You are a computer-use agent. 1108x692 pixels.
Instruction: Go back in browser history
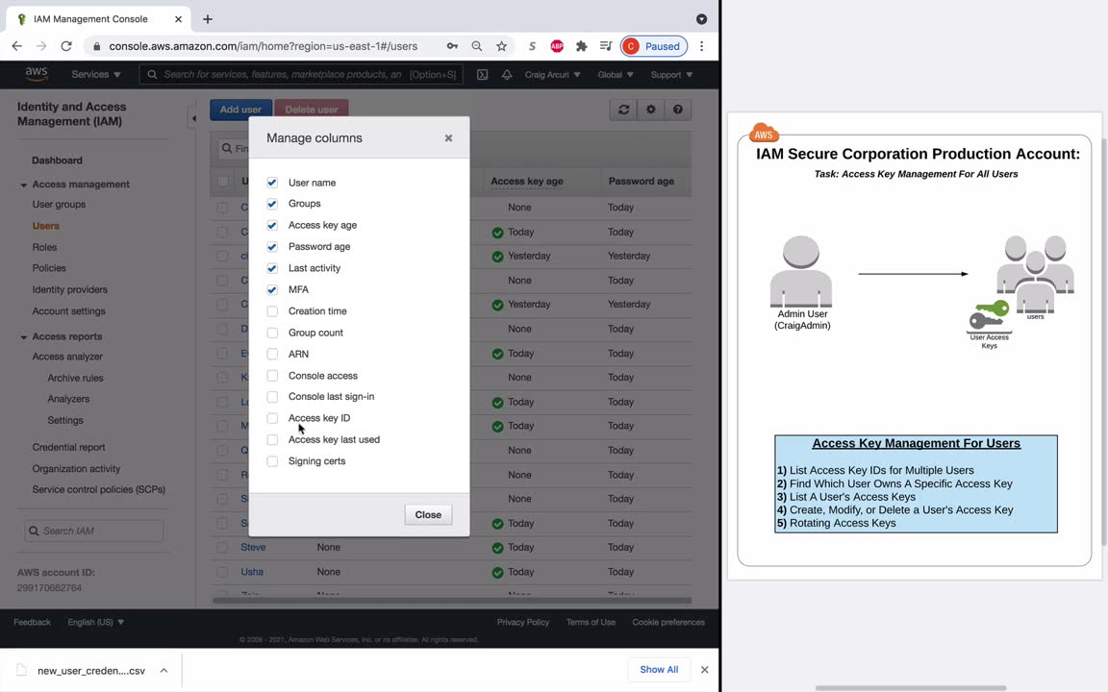coord(17,46)
